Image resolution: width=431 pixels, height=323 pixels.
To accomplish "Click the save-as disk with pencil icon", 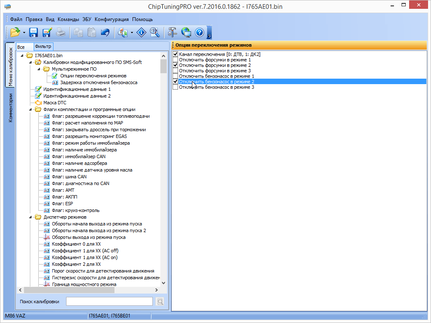I will click(47, 32).
